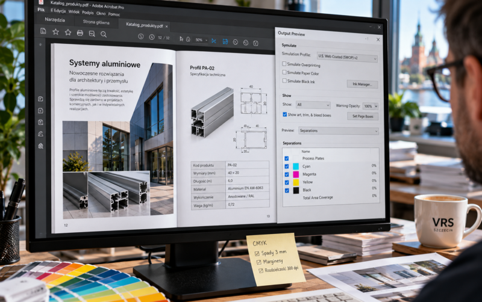The image size is (482, 302).
Task: Click the Yellow color swatch
Action: click(x=296, y=182)
